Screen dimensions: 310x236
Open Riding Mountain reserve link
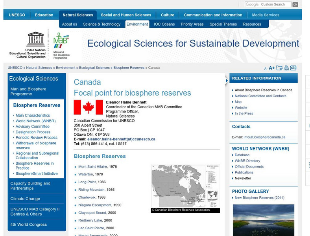[x=91, y=190]
